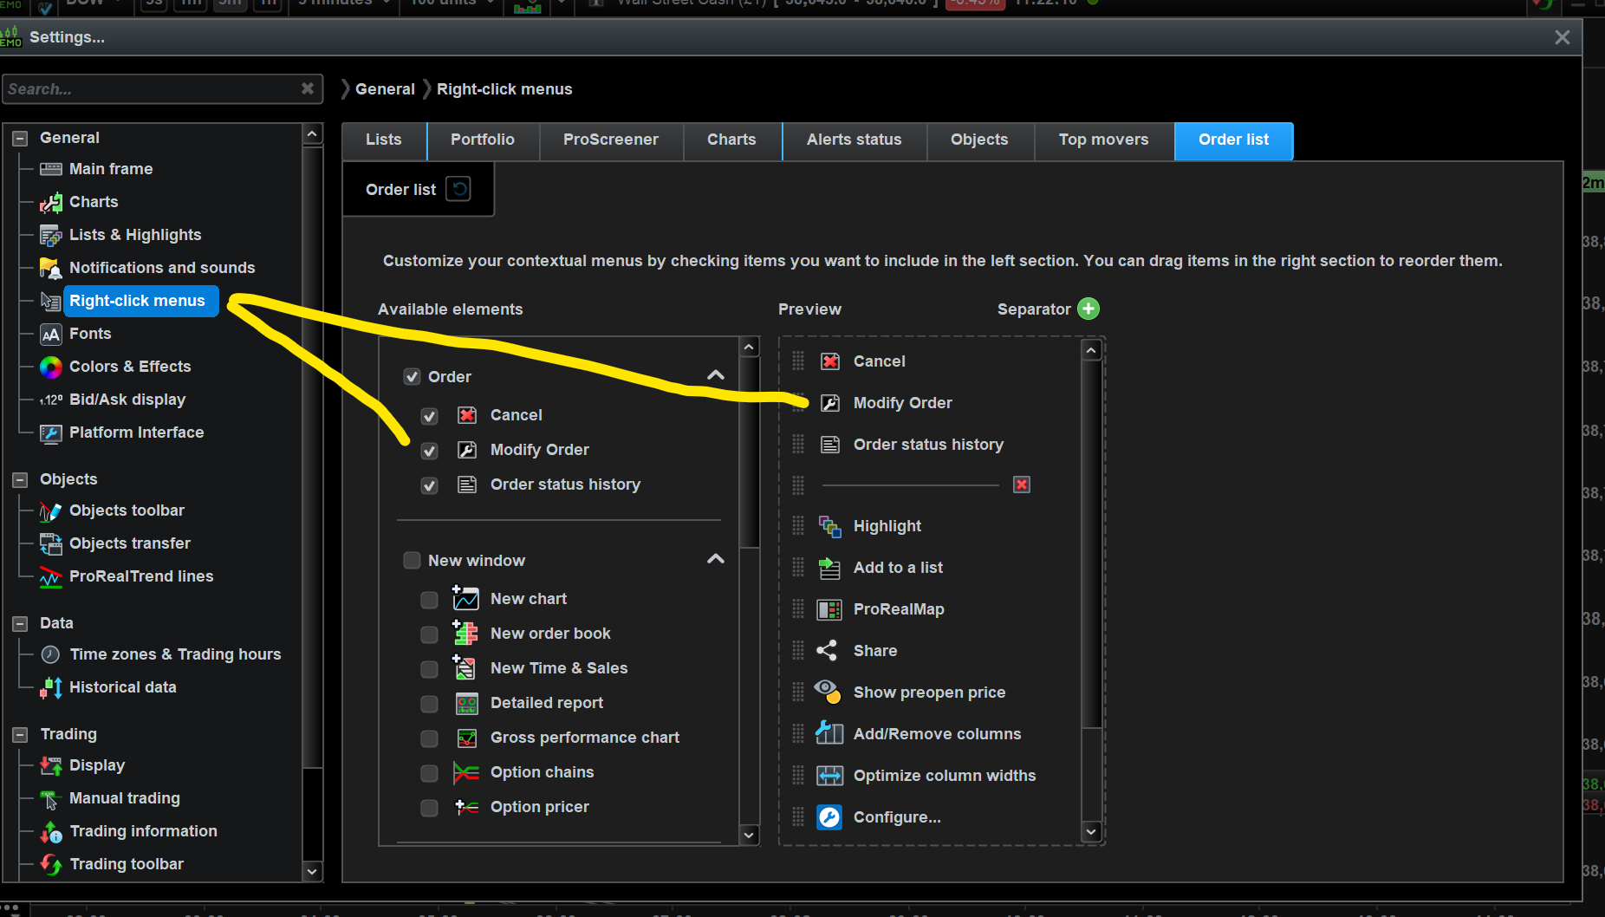
Task: Select the Top movers tab
Action: 1104,140
